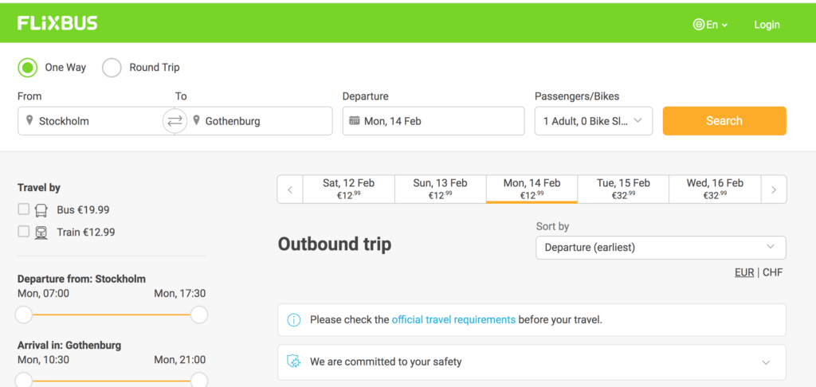The height and width of the screenshot is (387, 816).
Task: Click the globe language icon
Action: click(x=699, y=25)
